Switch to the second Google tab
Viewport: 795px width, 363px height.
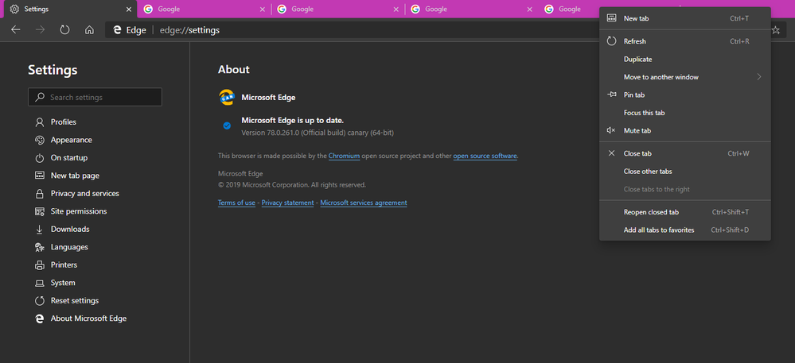[337, 9]
